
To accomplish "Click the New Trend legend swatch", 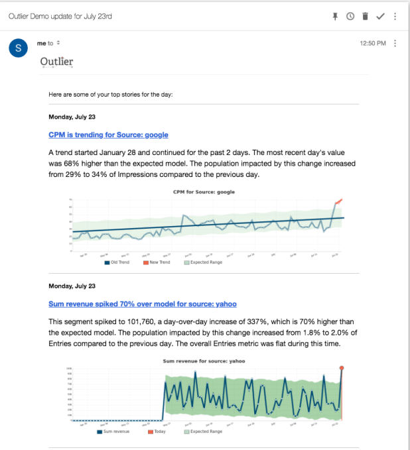I will point(146,262).
